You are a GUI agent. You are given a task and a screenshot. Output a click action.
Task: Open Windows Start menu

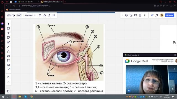point(2,97)
